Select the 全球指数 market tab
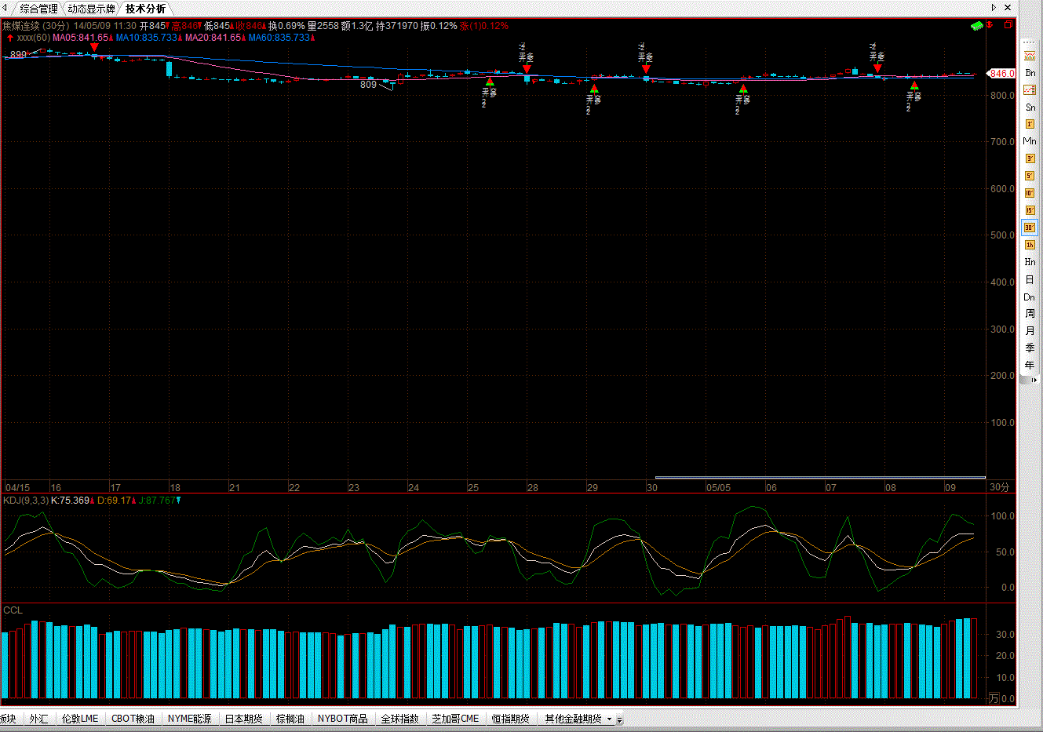This screenshot has height=732, width=1043. pyautogui.click(x=399, y=719)
